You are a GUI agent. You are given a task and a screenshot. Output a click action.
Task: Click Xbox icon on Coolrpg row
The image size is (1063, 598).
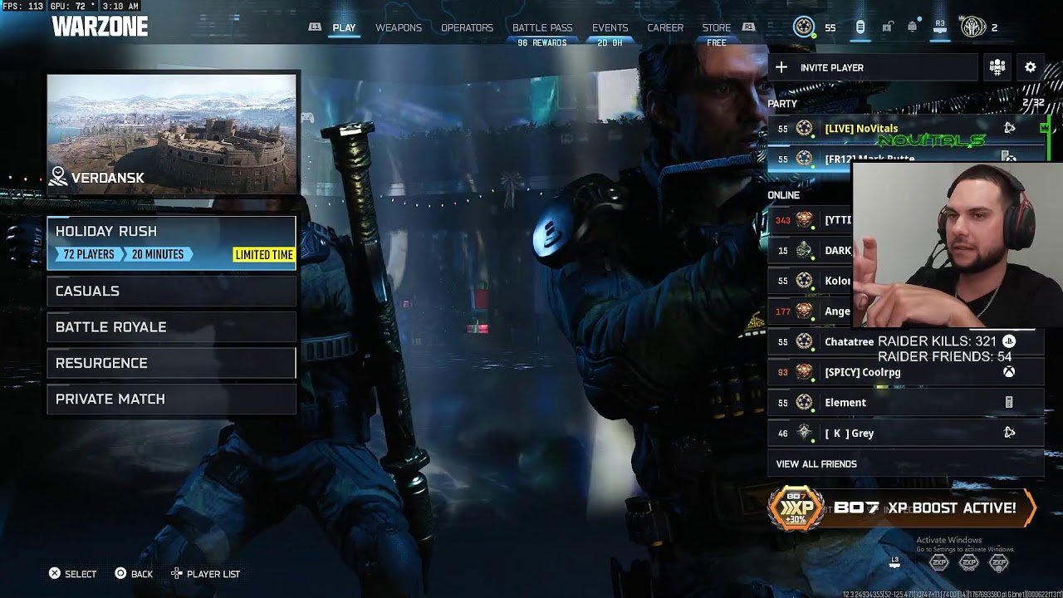[1009, 372]
